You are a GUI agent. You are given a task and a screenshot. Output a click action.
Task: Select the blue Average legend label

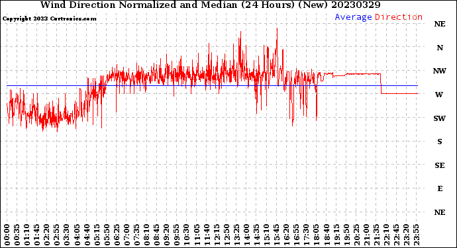click(353, 17)
